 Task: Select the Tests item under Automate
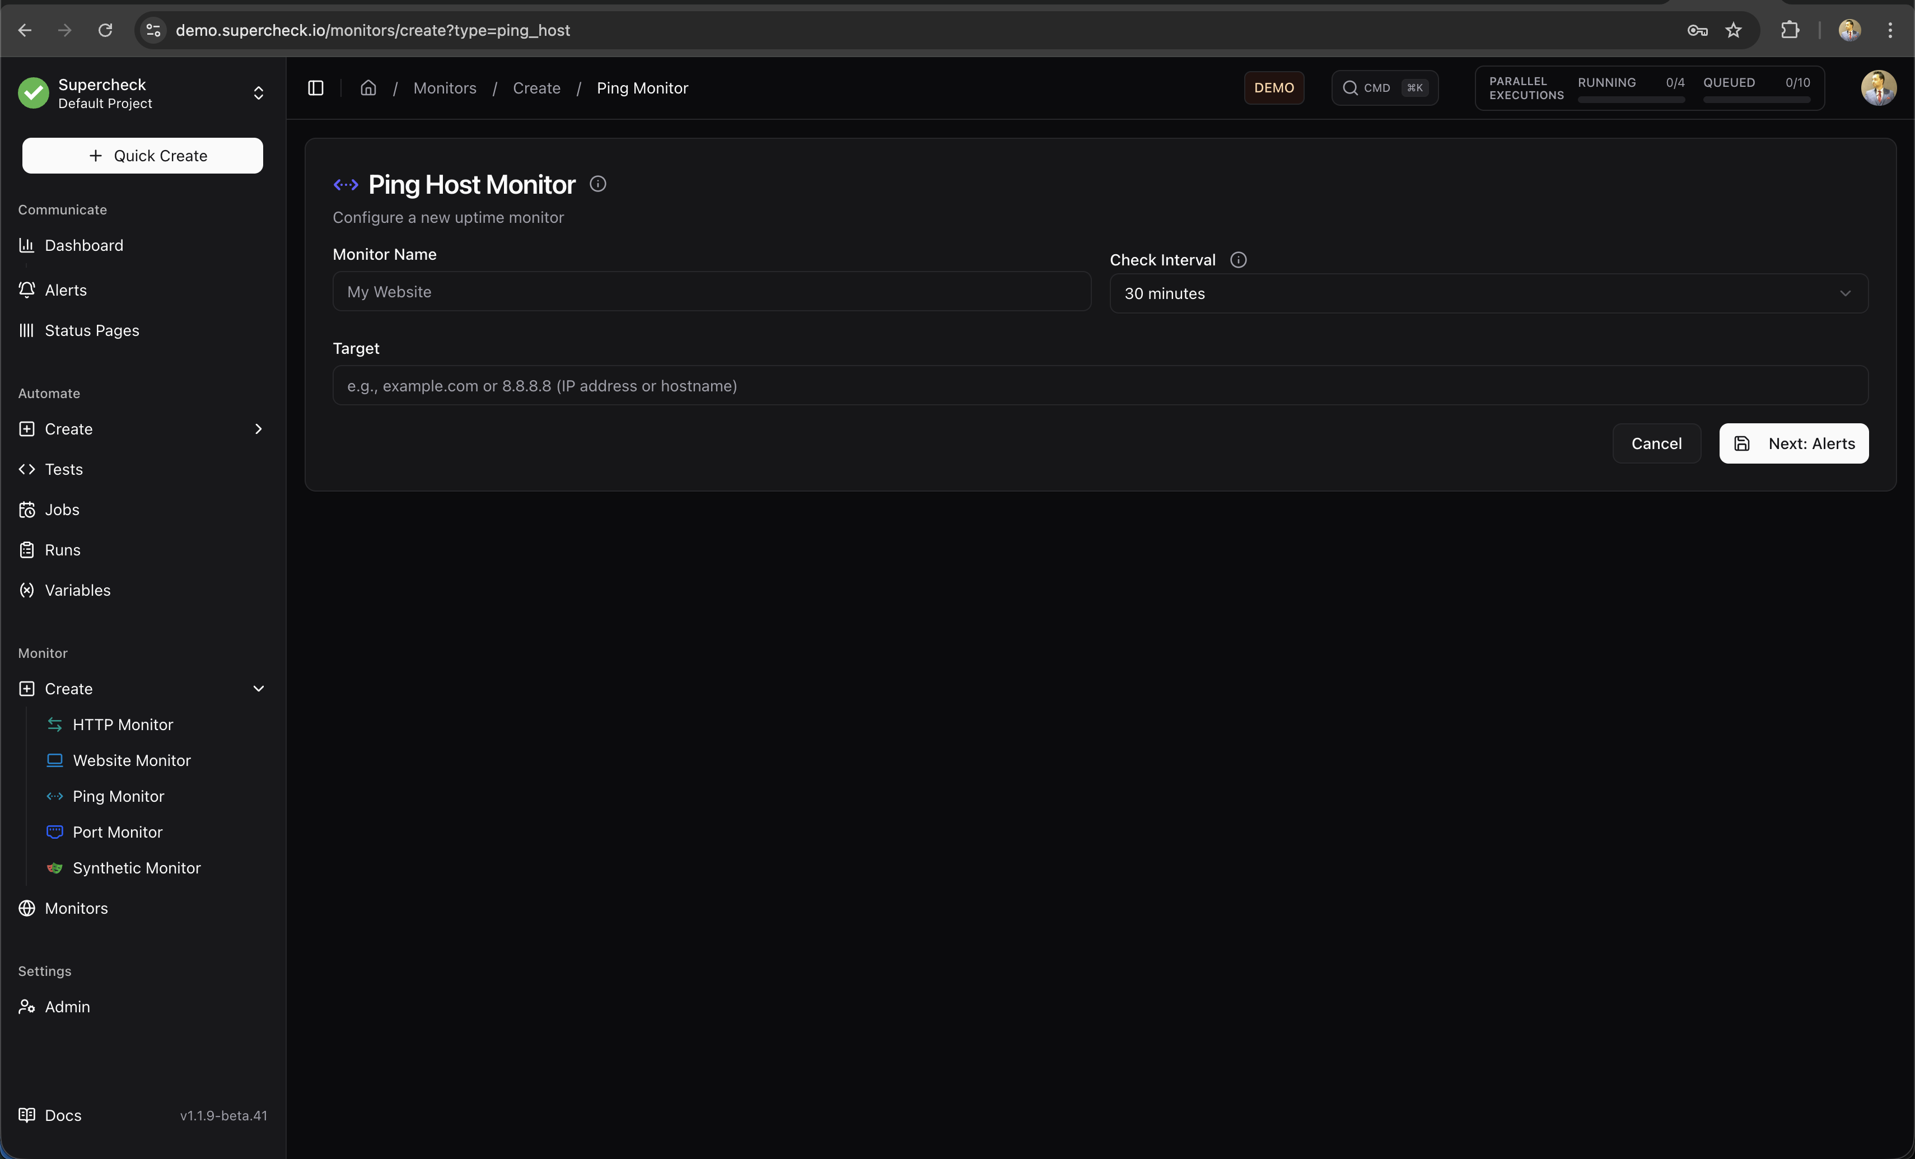point(64,469)
